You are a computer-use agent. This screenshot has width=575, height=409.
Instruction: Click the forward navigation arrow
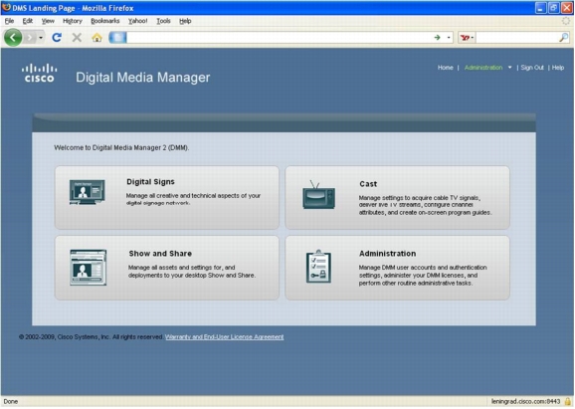[30, 38]
